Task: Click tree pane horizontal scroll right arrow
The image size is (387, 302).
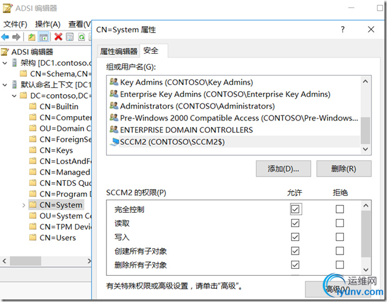Action: click(89, 261)
